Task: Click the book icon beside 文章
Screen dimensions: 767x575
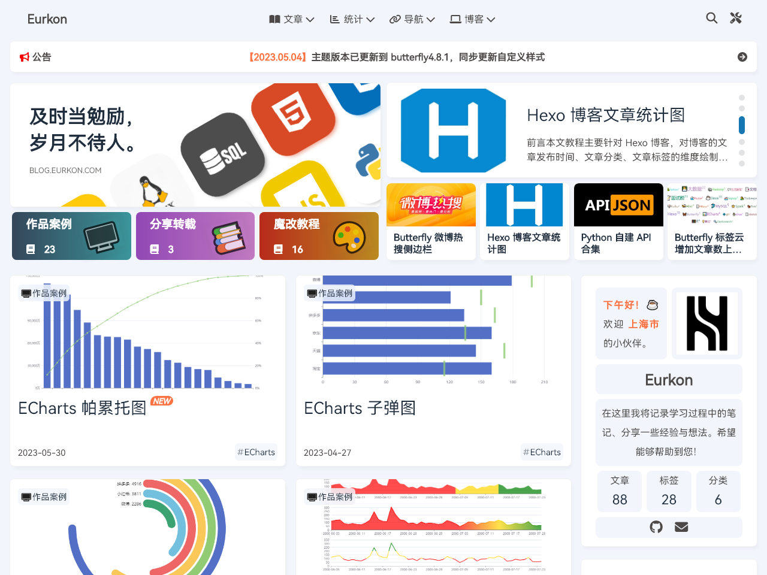Action: (274, 19)
